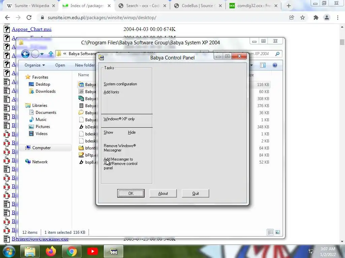Click the Windows Start orb
The height and width of the screenshot is (258, 345).
coord(9,251)
